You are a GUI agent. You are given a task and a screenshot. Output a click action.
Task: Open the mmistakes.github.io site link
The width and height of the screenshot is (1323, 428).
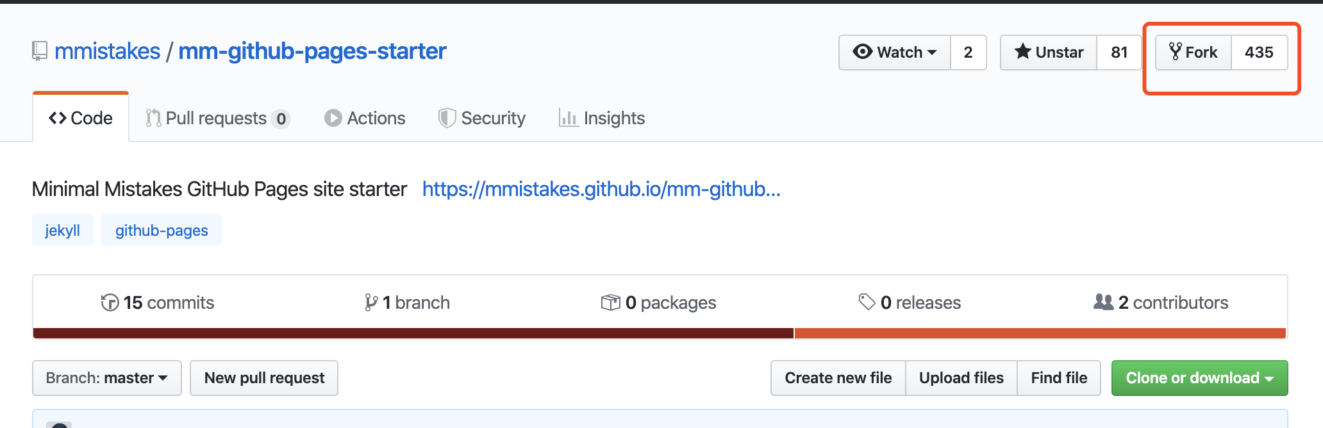pos(601,189)
